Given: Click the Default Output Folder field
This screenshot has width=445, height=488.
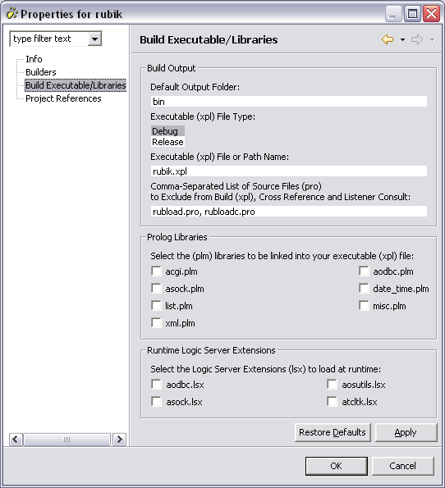Looking at the screenshot, I should pos(288,102).
